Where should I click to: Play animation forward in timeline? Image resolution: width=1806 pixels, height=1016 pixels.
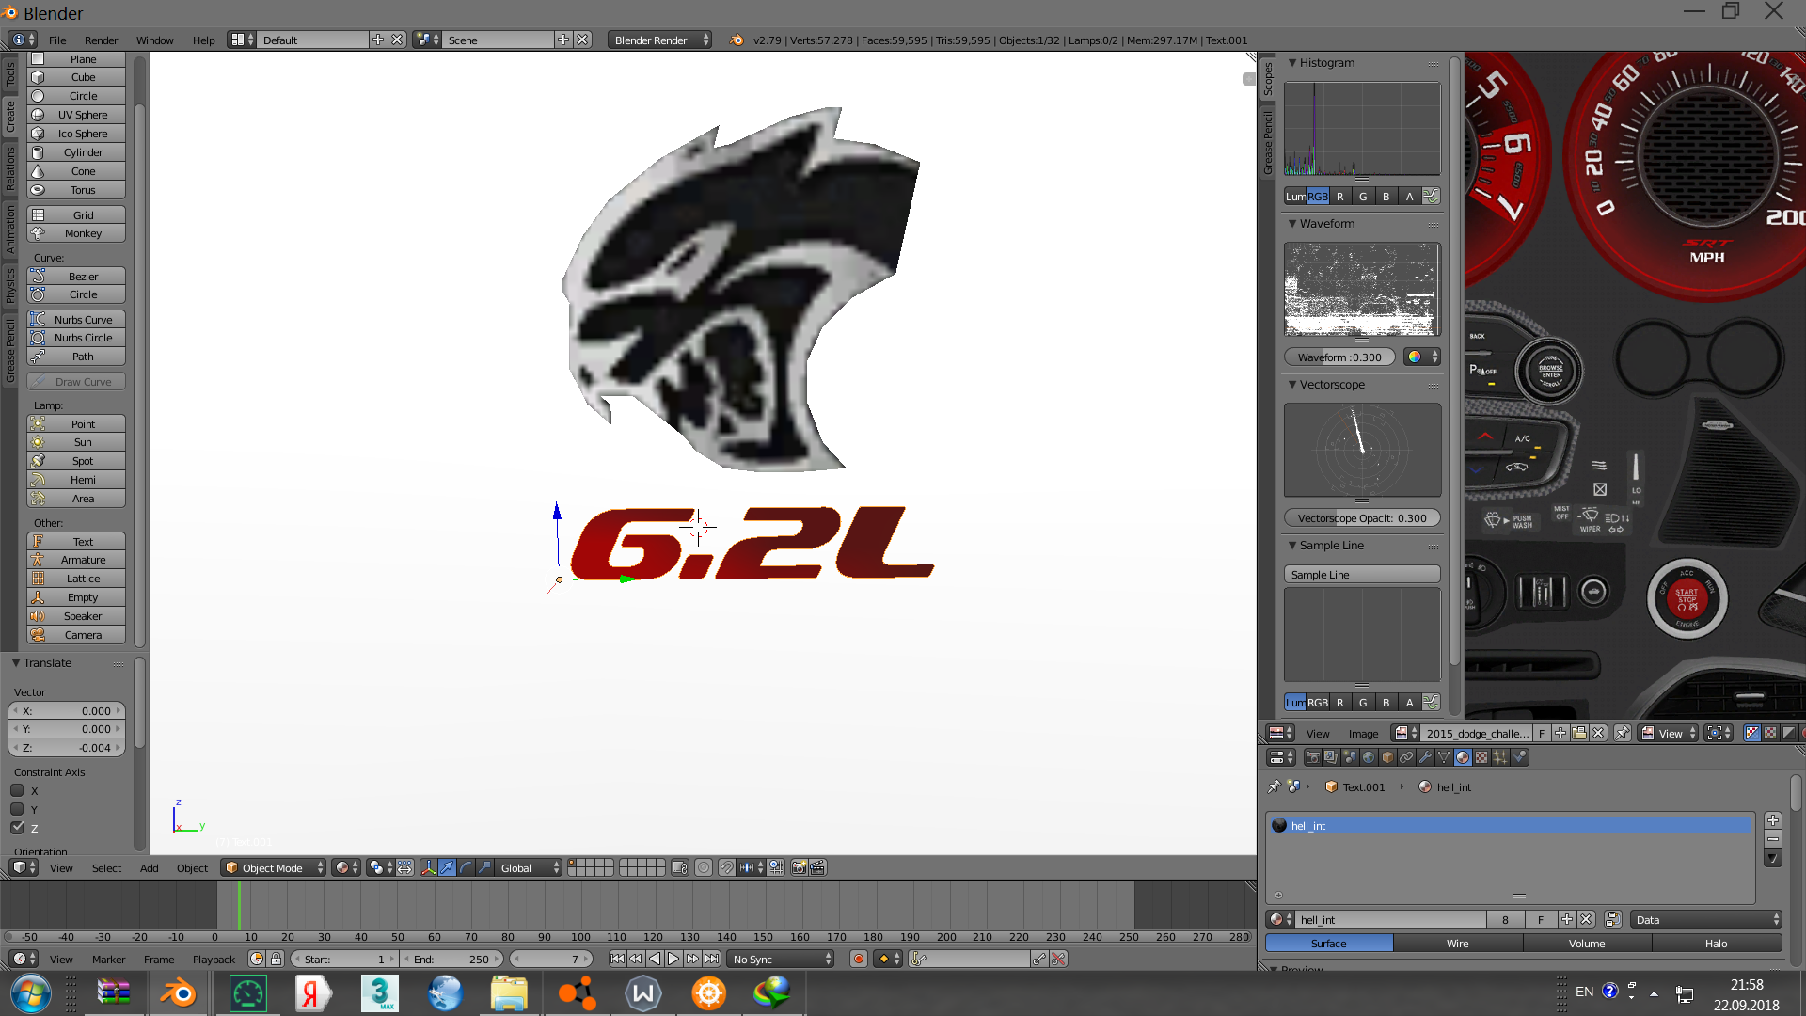coord(673,959)
